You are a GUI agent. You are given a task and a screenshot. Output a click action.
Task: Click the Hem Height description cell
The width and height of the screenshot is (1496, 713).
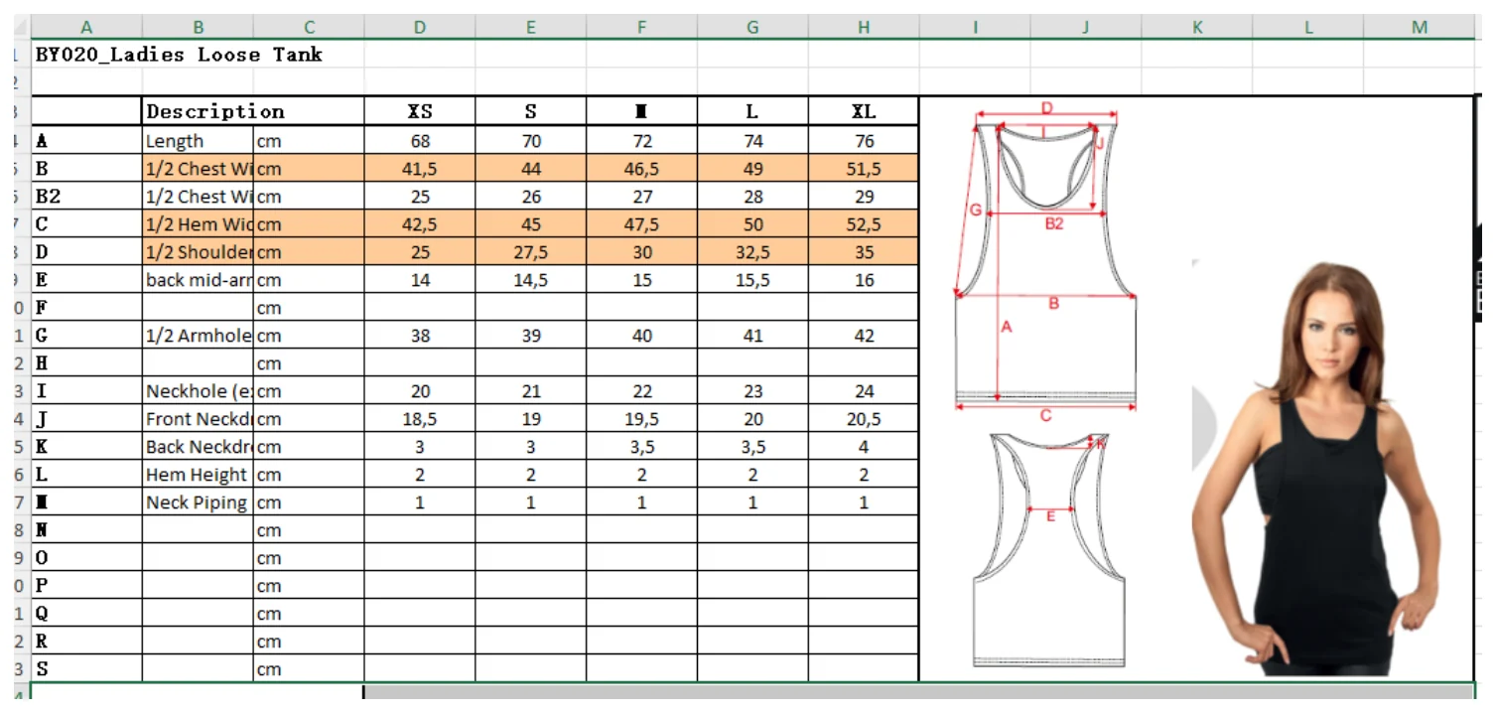[198, 475]
